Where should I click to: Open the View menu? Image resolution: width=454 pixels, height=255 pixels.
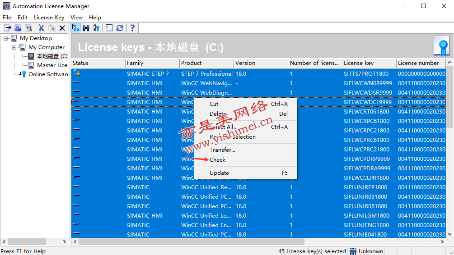point(76,17)
